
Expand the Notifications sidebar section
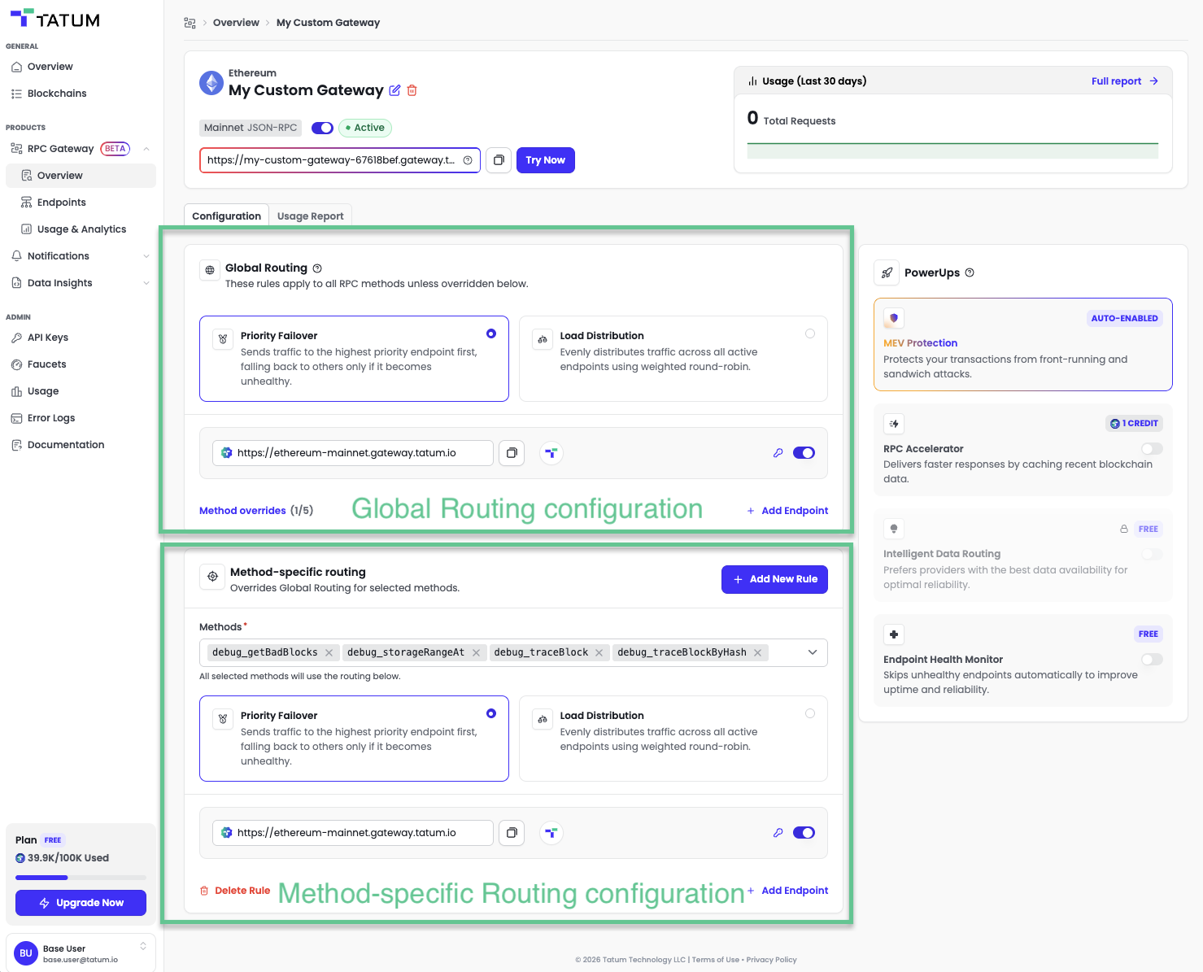click(146, 256)
